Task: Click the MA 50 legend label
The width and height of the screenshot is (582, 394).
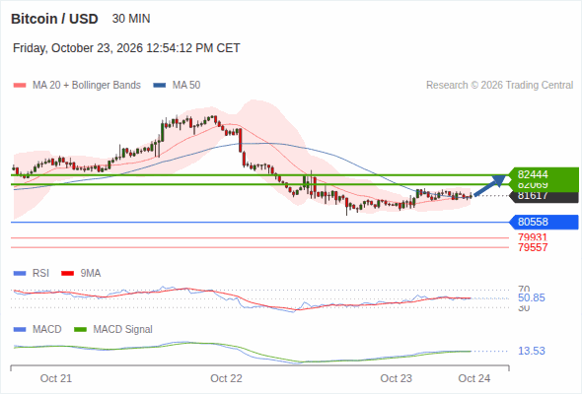Action: (186, 86)
